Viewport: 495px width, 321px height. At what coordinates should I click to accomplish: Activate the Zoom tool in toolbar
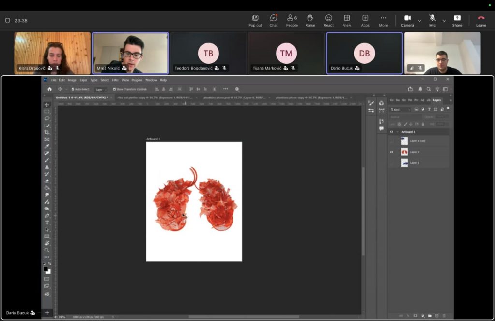pyautogui.click(x=47, y=250)
